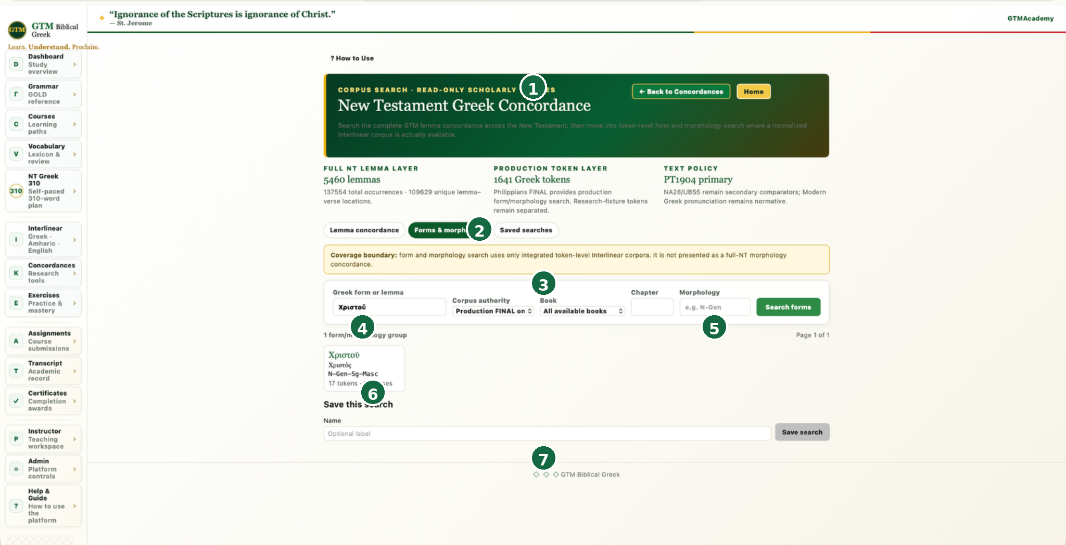Click the Back to Concordances button
The height and width of the screenshot is (545, 1066).
pyautogui.click(x=681, y=92)
